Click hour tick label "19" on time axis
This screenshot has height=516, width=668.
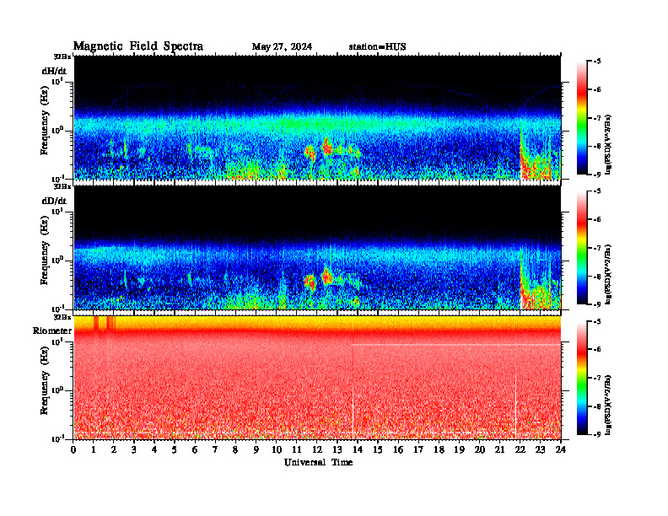pos(459,449)
